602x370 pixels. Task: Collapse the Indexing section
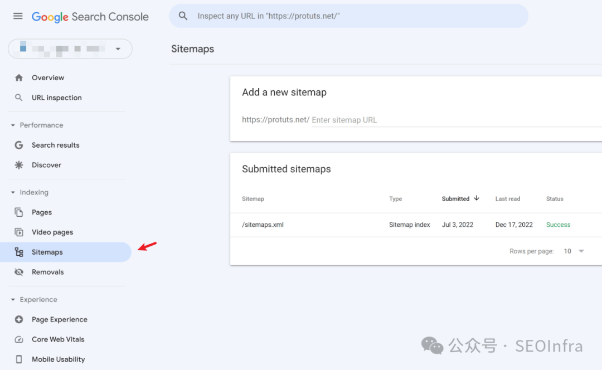[13, 192]
